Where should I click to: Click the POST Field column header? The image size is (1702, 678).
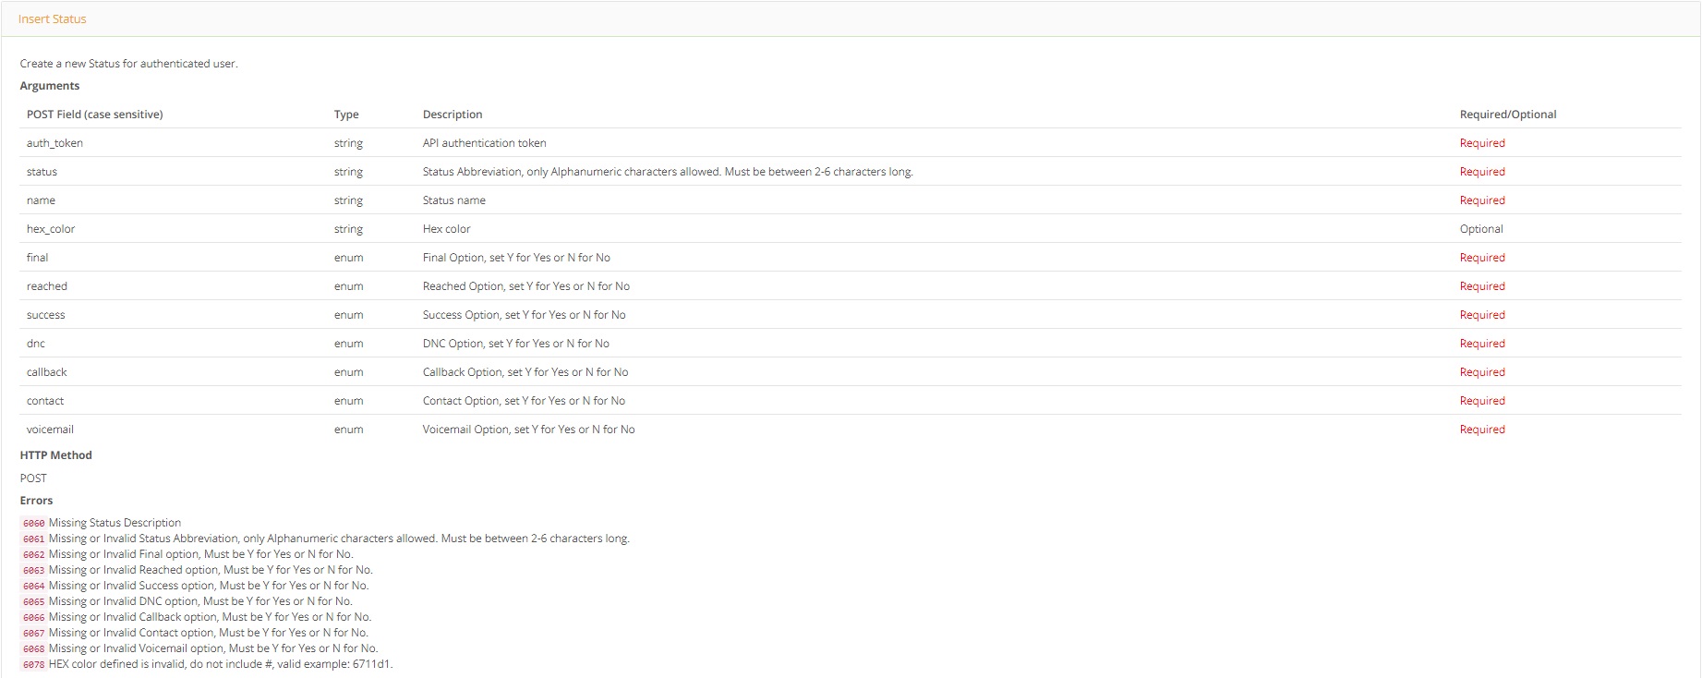(x=94, y=115)
